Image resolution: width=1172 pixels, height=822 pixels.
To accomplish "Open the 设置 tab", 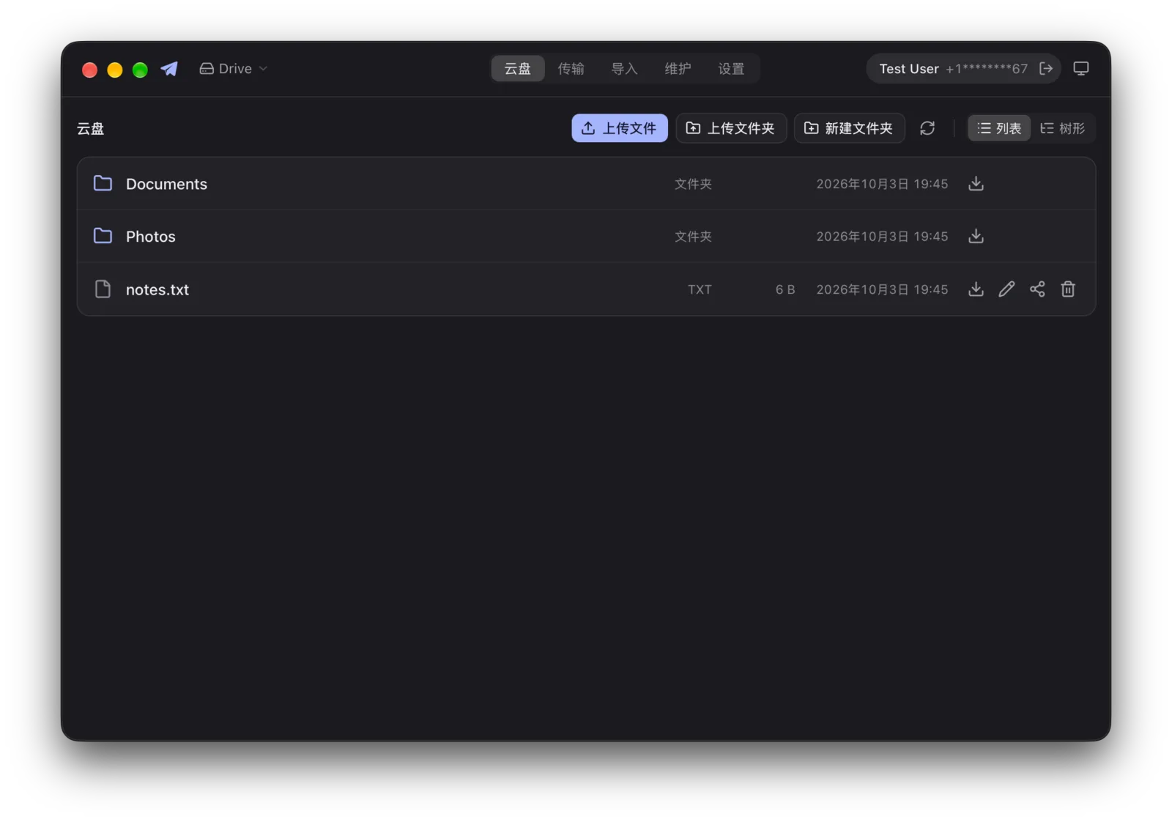I will pyautogui.click(x=731, y=69).
